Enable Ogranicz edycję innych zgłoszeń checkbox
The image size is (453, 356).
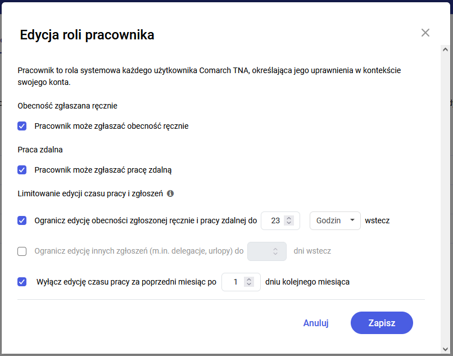point(22,251)
